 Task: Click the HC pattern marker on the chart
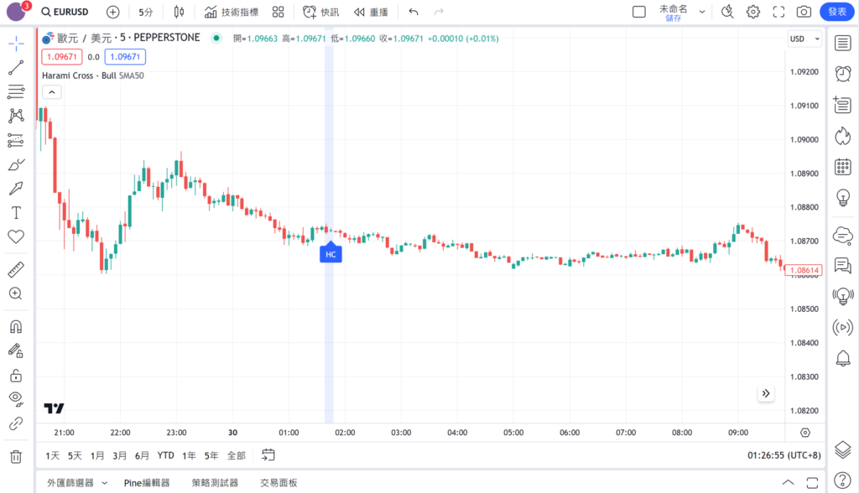[331, 253]
